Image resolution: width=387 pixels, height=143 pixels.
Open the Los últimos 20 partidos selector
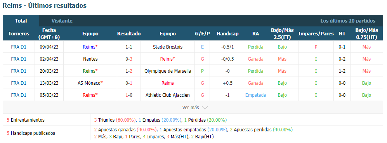[347, 21]
